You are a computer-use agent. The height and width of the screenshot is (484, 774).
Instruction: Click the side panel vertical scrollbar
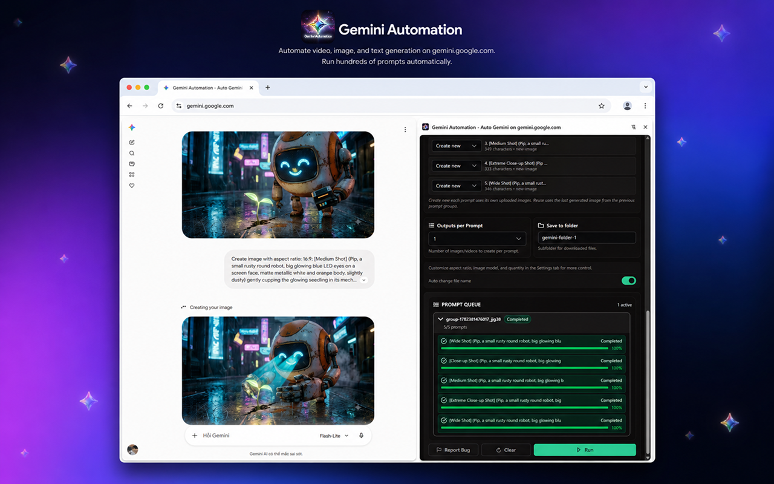coord(648,381)
